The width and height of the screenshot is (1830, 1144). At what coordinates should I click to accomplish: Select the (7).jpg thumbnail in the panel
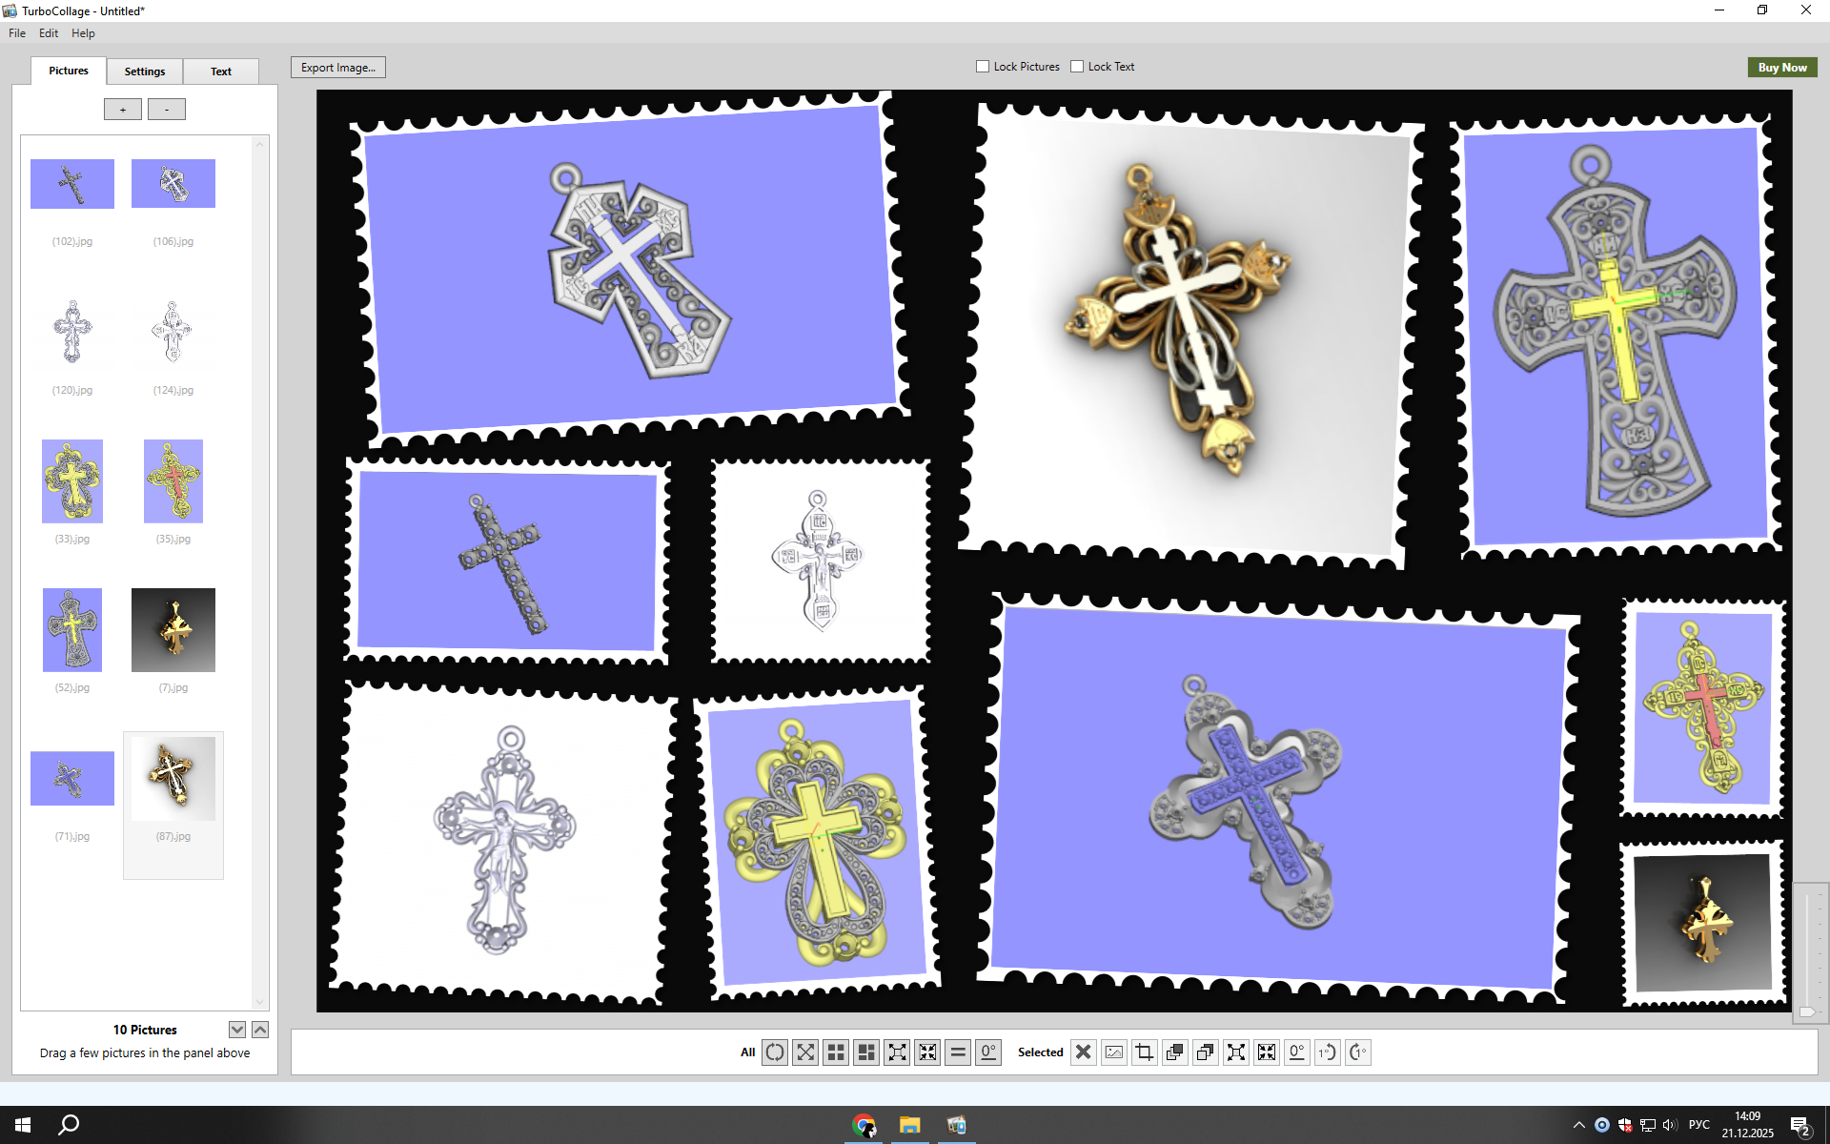173,630
